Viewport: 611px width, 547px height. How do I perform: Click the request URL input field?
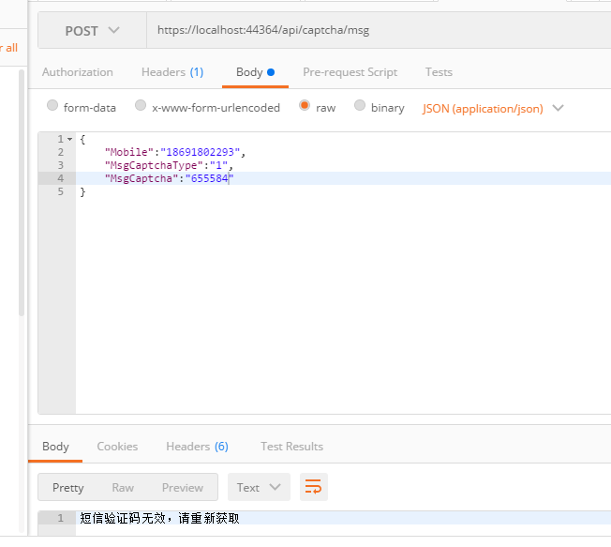point(375,30)
